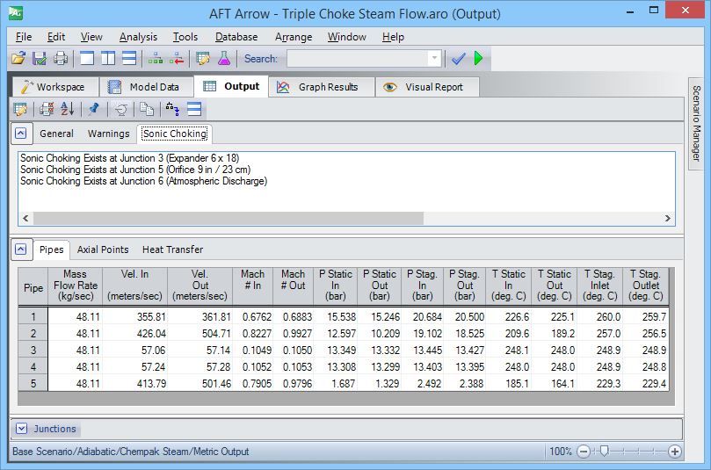Show stacked panes layout in main toolbar
This screenshot has height=470, width=711.
(129, 58)
